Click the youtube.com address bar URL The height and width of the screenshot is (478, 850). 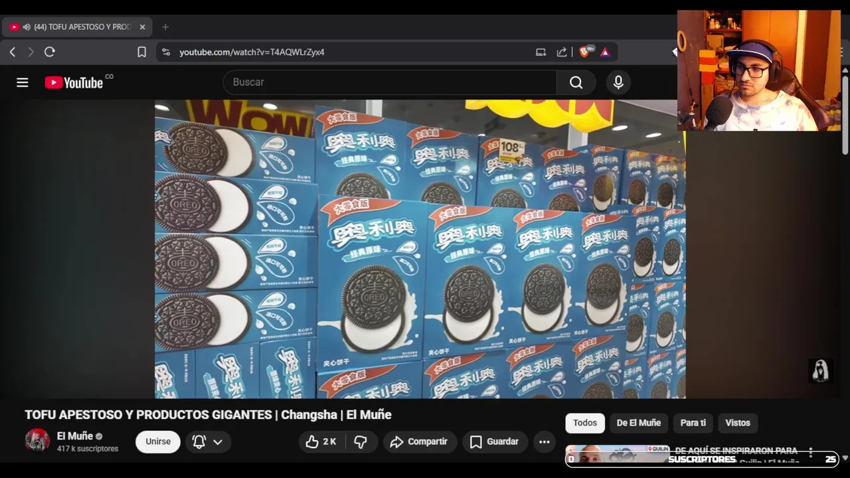(252, 52)
